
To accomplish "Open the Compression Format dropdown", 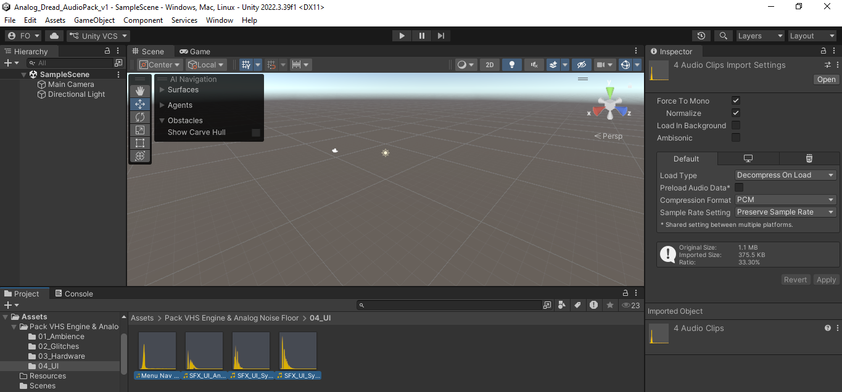I will [x=786, y=200].
